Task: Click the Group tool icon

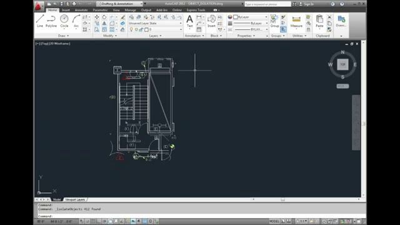Action: tap(274, 21)
